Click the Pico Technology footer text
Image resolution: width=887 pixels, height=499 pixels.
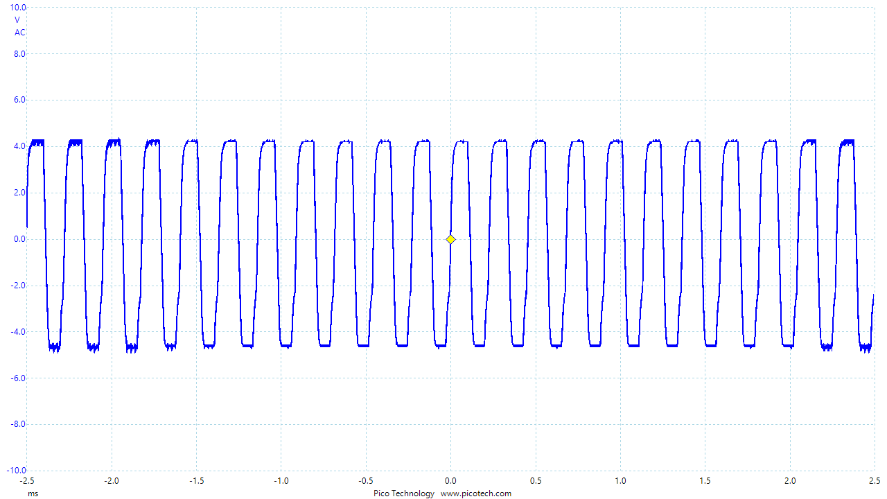click(x=404, y=493)
